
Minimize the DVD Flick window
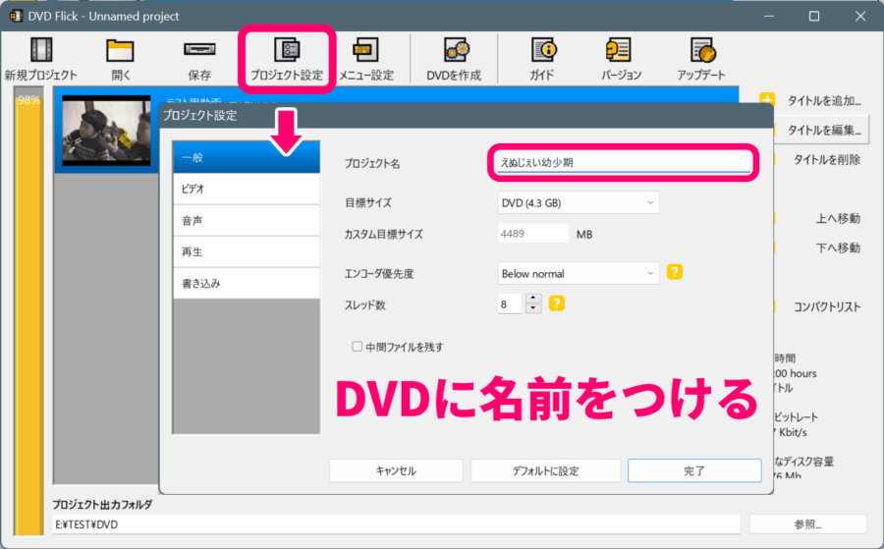coord(769,16)
